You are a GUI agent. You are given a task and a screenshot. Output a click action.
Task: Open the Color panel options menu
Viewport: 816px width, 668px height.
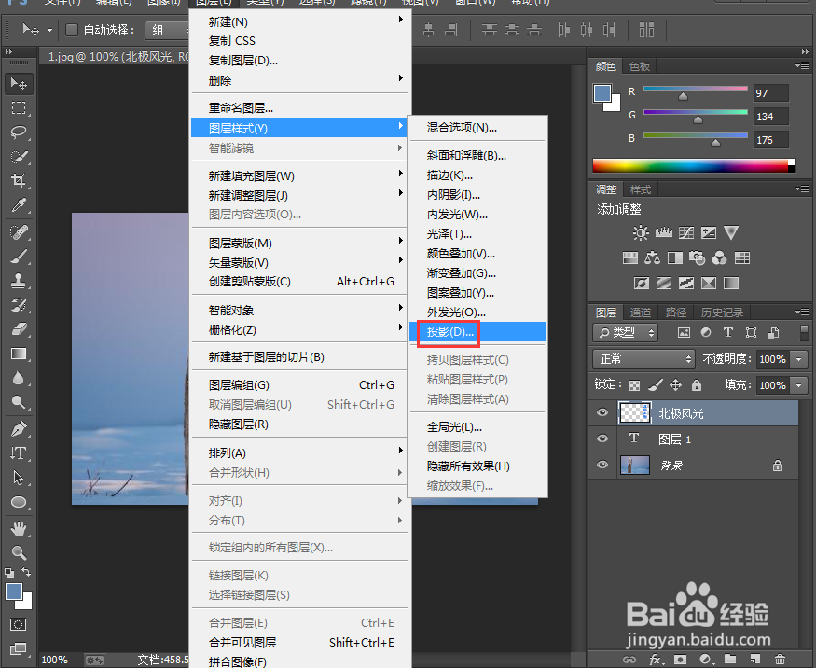pyautogui.click(x=801, y=65)
